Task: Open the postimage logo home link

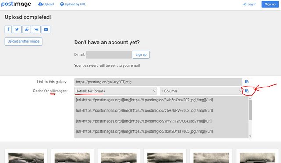Action: [x=16, y=4]
